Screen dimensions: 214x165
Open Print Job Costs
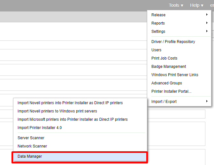click(x=164, y=58)
